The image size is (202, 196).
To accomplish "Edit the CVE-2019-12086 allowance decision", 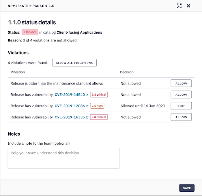I will pyautogui.click(x=181, y=106).
